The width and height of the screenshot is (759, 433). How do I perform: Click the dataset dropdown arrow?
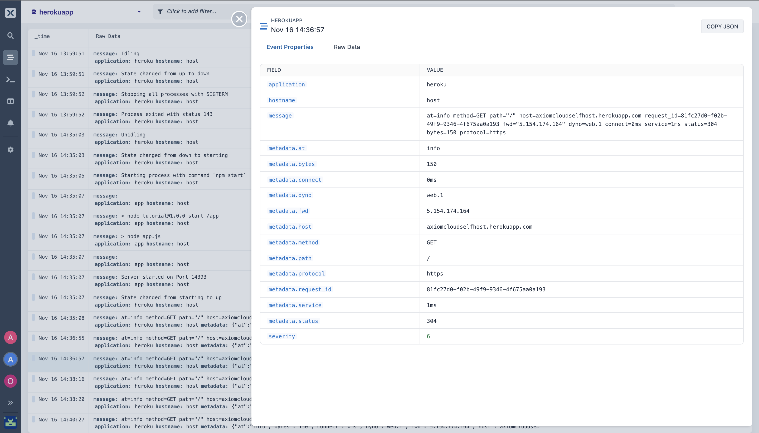tap(139, 12)
